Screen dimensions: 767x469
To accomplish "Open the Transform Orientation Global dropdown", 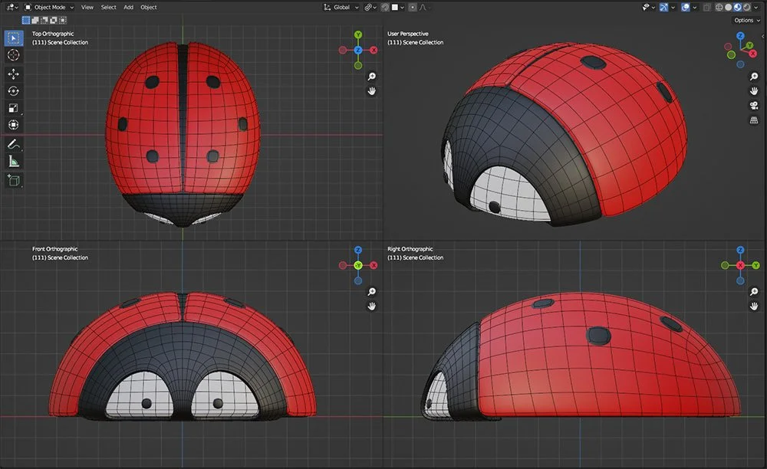I will 341,7.
